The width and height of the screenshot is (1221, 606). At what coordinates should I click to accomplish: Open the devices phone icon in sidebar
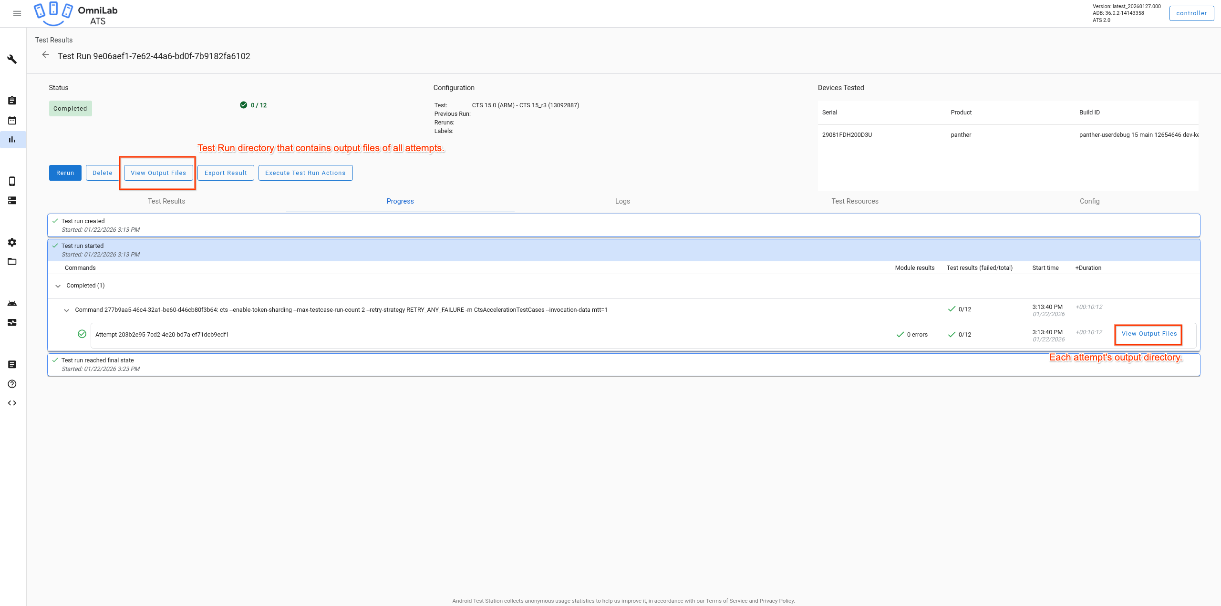(12, 181)
